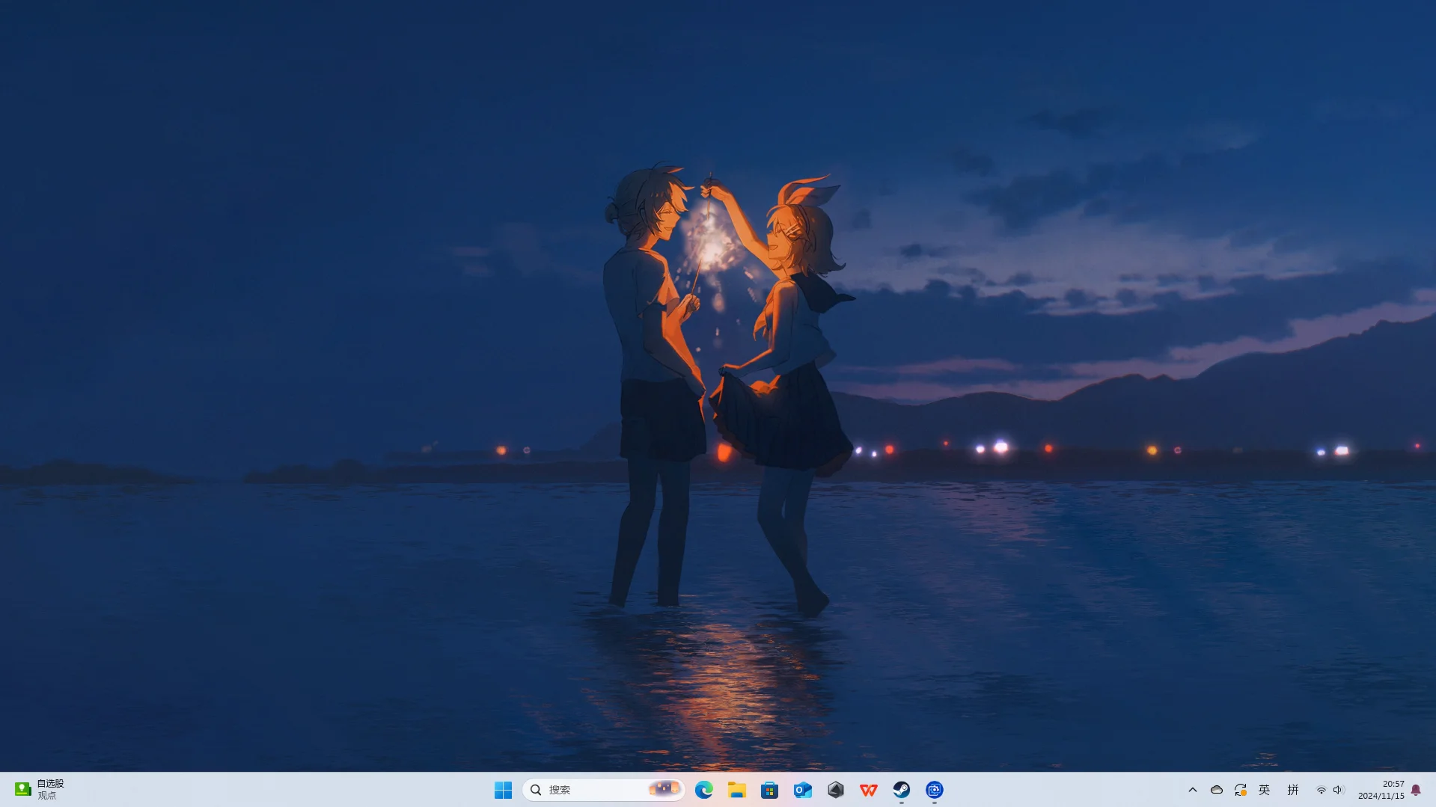Switch to the running Steam app
This screenshot has width=1436, height=807.
pos(902,790)
